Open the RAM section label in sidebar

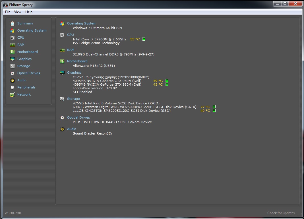click(21, 45)
